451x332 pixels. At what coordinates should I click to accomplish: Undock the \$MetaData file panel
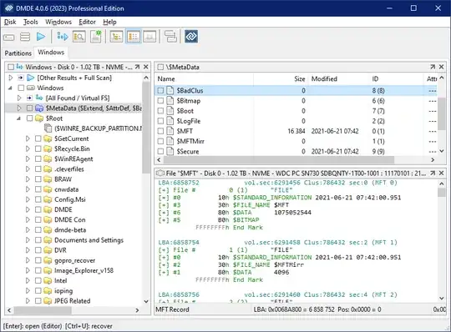pos(433,67)
